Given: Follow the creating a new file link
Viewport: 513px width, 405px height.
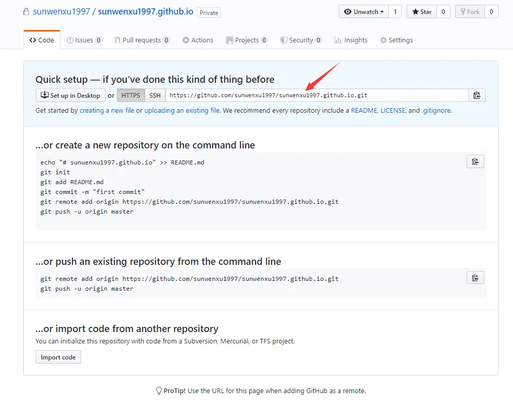Looking at the screenshot, I should 107,110.
